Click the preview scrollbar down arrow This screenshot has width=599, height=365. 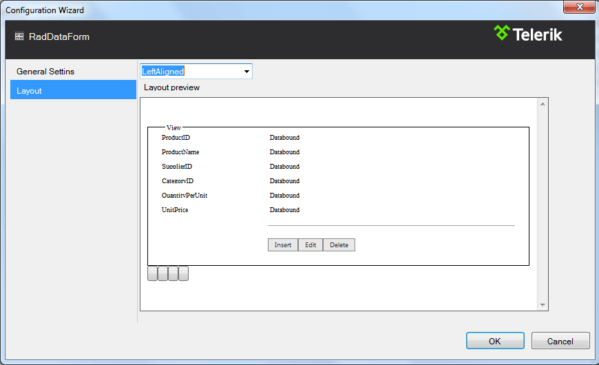543,304
